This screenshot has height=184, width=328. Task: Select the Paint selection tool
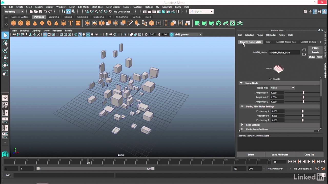tap(5, 50)
